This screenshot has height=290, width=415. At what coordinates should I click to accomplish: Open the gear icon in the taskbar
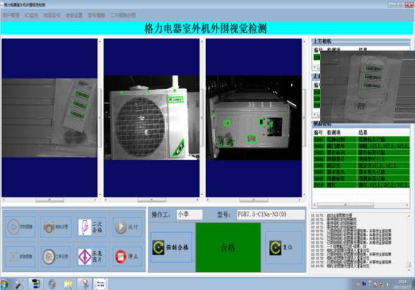[x=52, y=284]
